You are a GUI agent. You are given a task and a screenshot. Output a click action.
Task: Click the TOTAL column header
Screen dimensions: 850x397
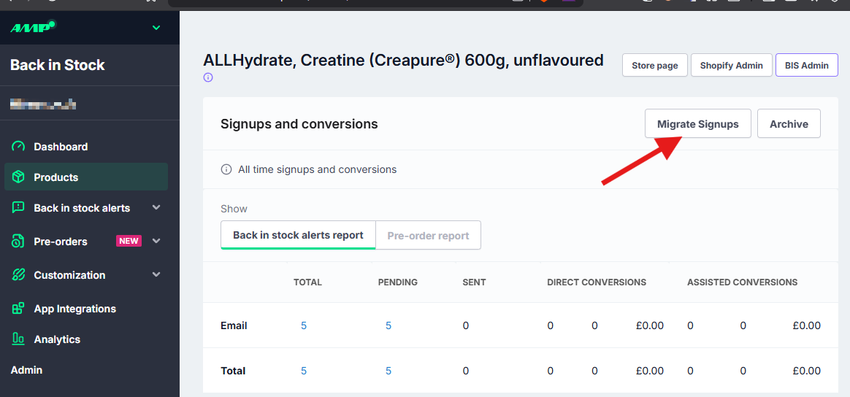pos(307,282)
